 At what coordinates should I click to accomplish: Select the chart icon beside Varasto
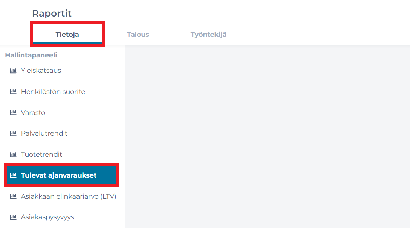pyautogui.click(x=13, y=113)
